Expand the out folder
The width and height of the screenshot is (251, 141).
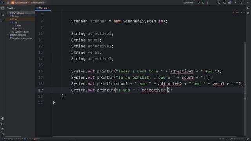11,19
